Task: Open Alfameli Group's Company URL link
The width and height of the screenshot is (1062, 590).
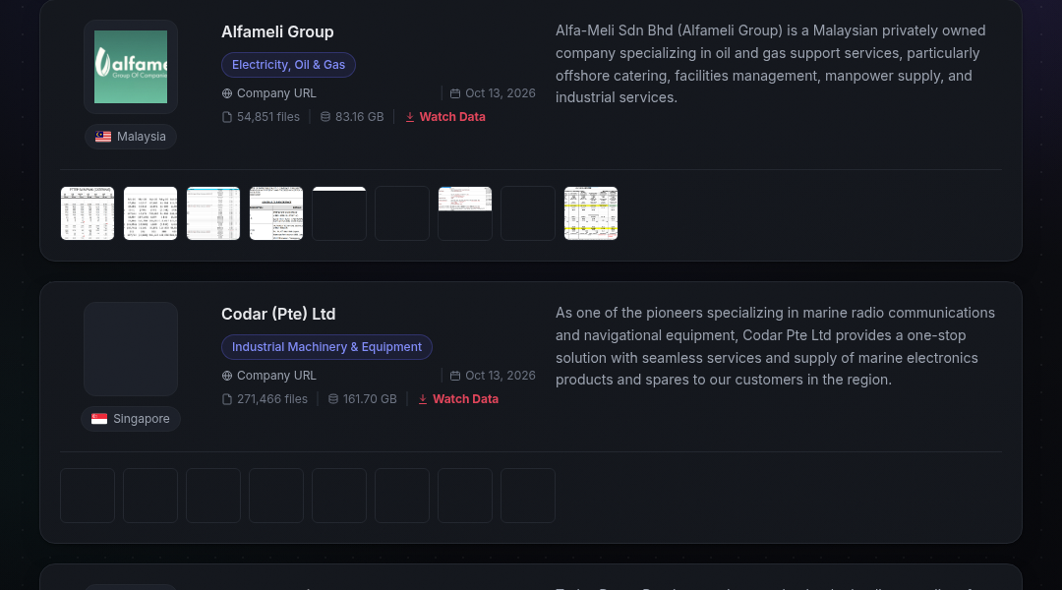Action: pyautogui.click(x=276, y=93)
